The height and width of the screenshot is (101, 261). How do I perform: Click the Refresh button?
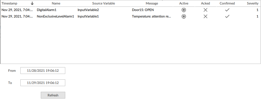(x=53, y=95)
